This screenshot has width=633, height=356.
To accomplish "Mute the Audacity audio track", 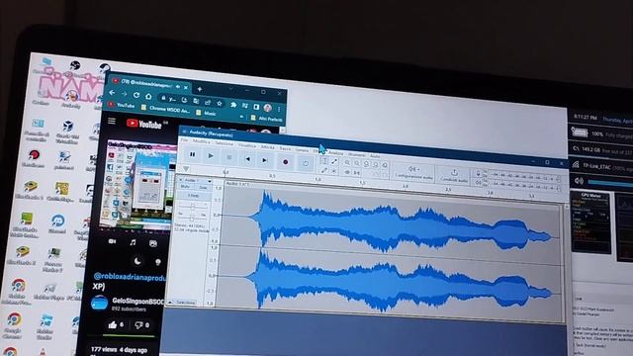I will coord(185,187).
